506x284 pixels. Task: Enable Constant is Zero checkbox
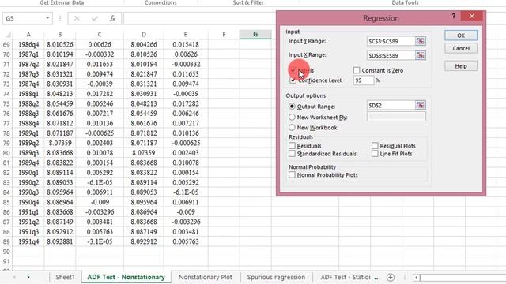tap(357, 70)
